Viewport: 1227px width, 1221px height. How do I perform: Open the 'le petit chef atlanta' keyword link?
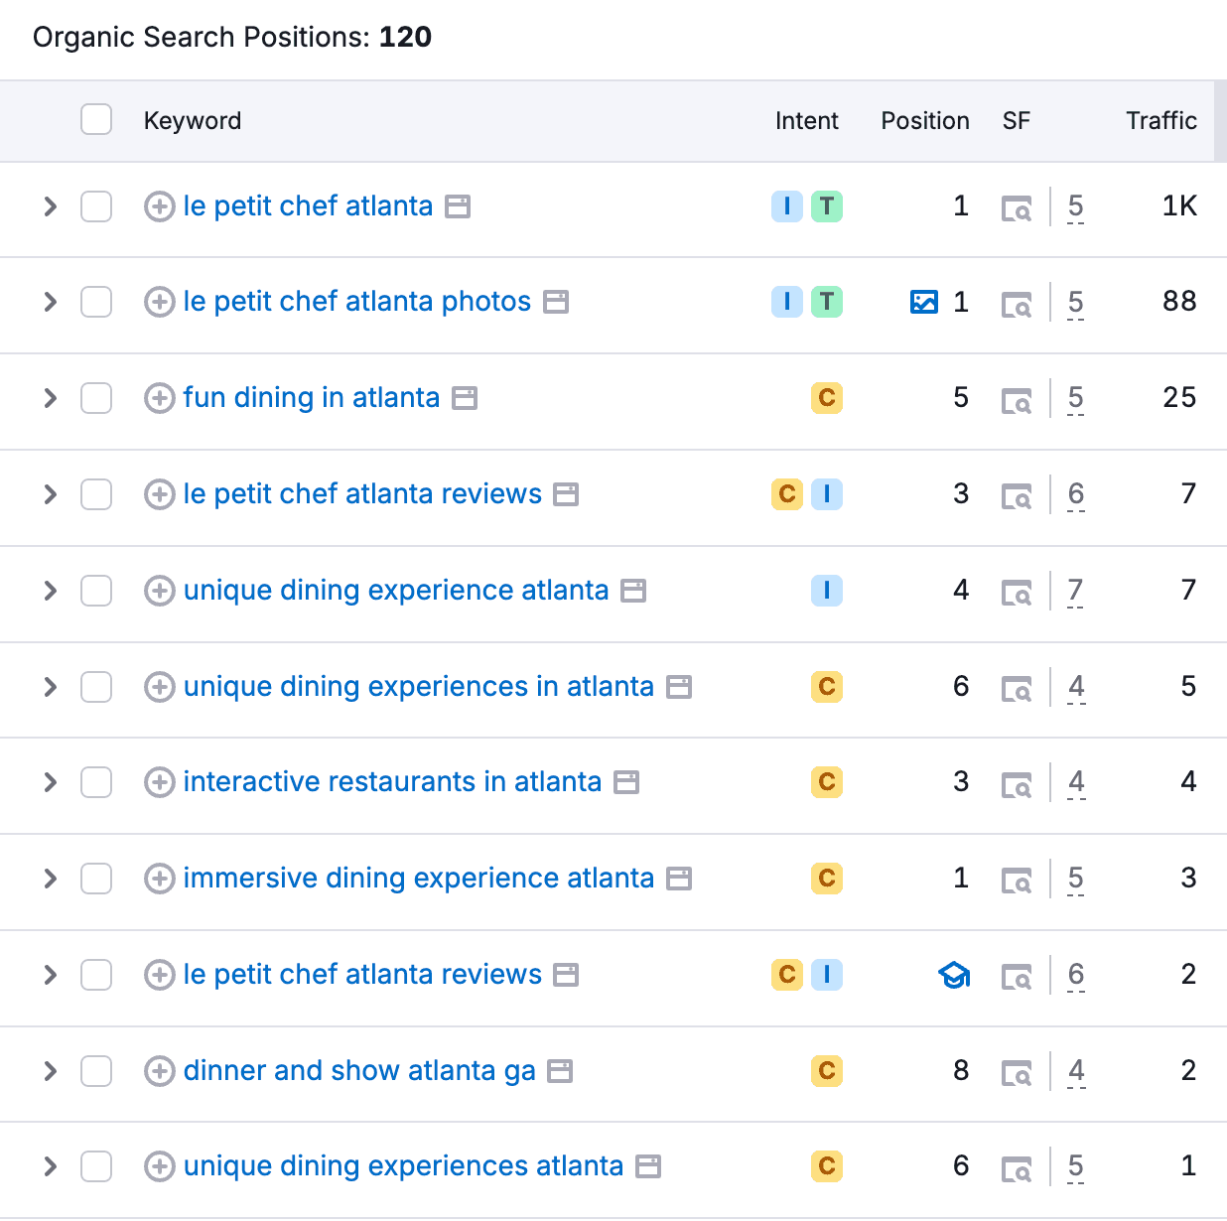(308, 206)
